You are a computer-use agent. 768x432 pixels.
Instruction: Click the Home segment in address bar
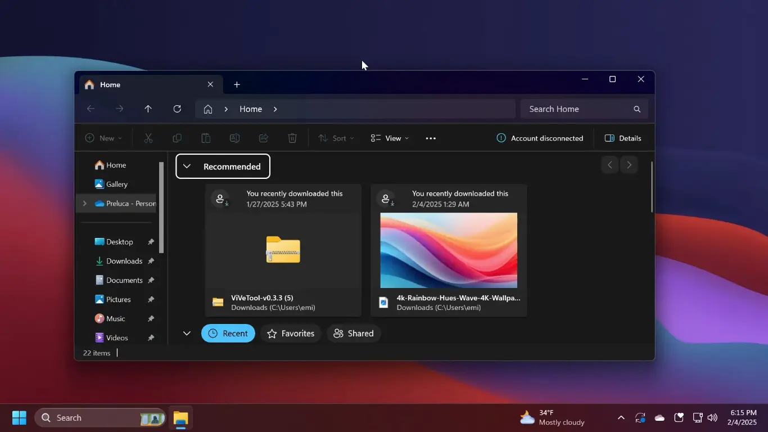click(x=251, y=109)
